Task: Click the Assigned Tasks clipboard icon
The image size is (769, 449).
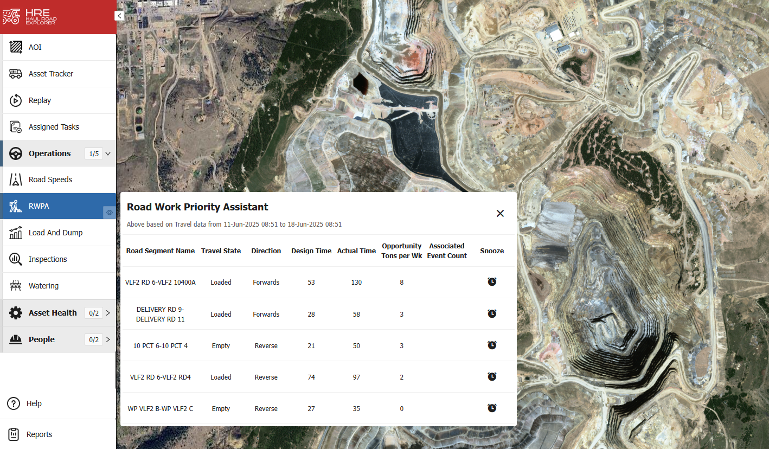Action: [16, 127]
